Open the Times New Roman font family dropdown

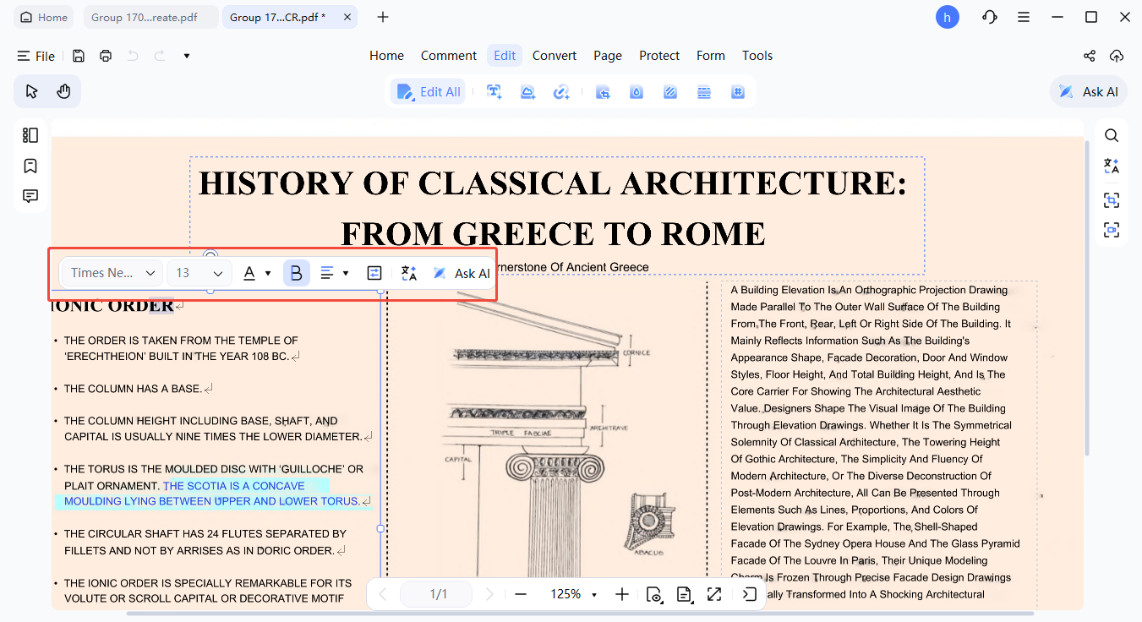pyautogui.click(x=111, y=272)
